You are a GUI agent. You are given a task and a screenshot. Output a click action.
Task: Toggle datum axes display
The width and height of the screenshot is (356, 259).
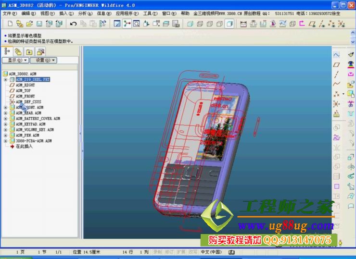tap(322, 24)
